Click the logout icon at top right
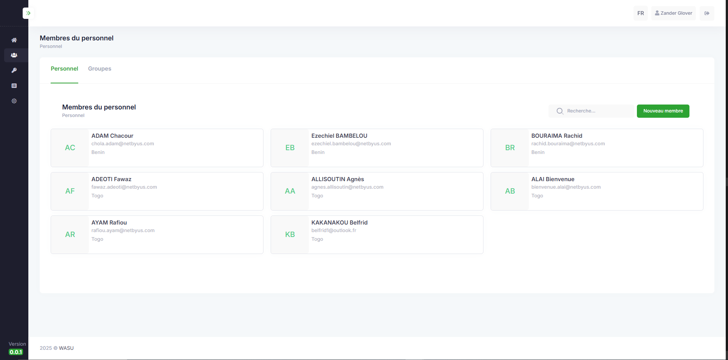Image resolution: width=728 pixels, height=360 pixels. click(706, 13)
